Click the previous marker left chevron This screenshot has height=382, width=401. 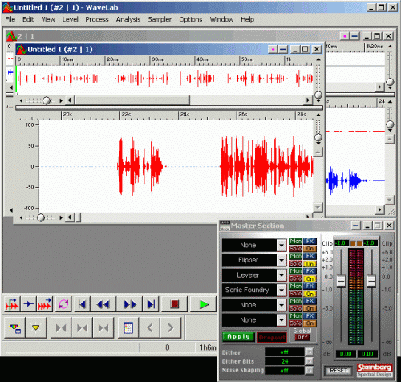[x=150, y=327]
